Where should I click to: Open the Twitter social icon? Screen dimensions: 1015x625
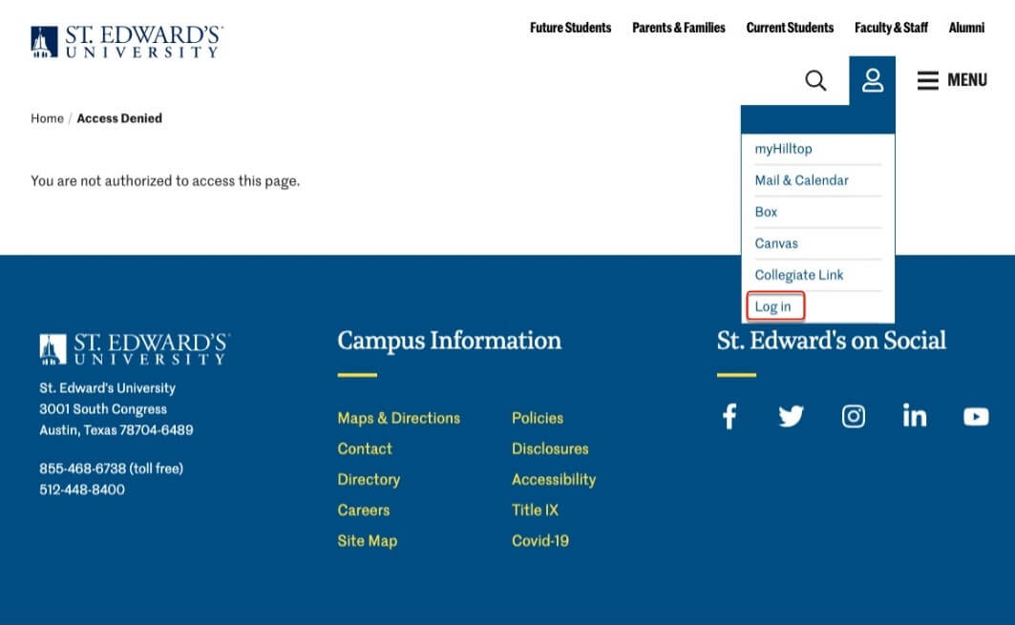pos(791,416)
